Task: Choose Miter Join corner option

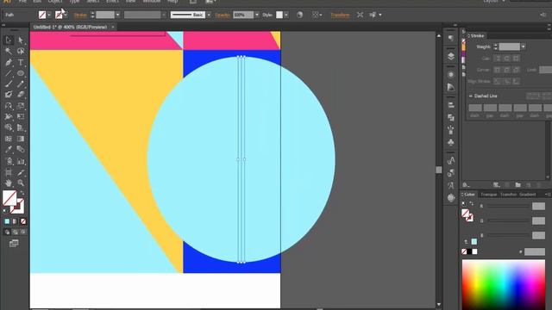Action: (x=498, y=70)
